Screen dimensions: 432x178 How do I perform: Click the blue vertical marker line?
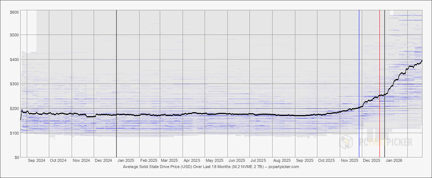tap(359, 83)
